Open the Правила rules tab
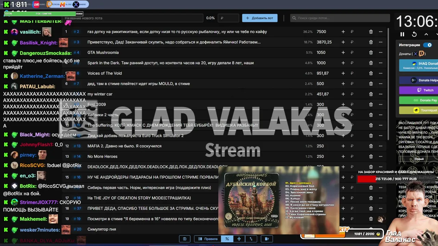Screen dimensions: 438x246 click(x=207, y=239)
